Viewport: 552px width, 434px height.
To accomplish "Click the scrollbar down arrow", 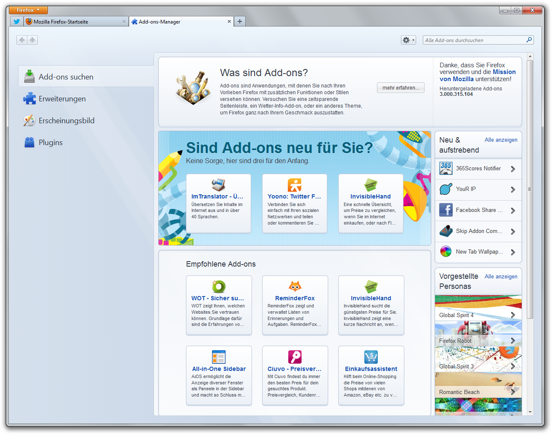I will [530, 412].
